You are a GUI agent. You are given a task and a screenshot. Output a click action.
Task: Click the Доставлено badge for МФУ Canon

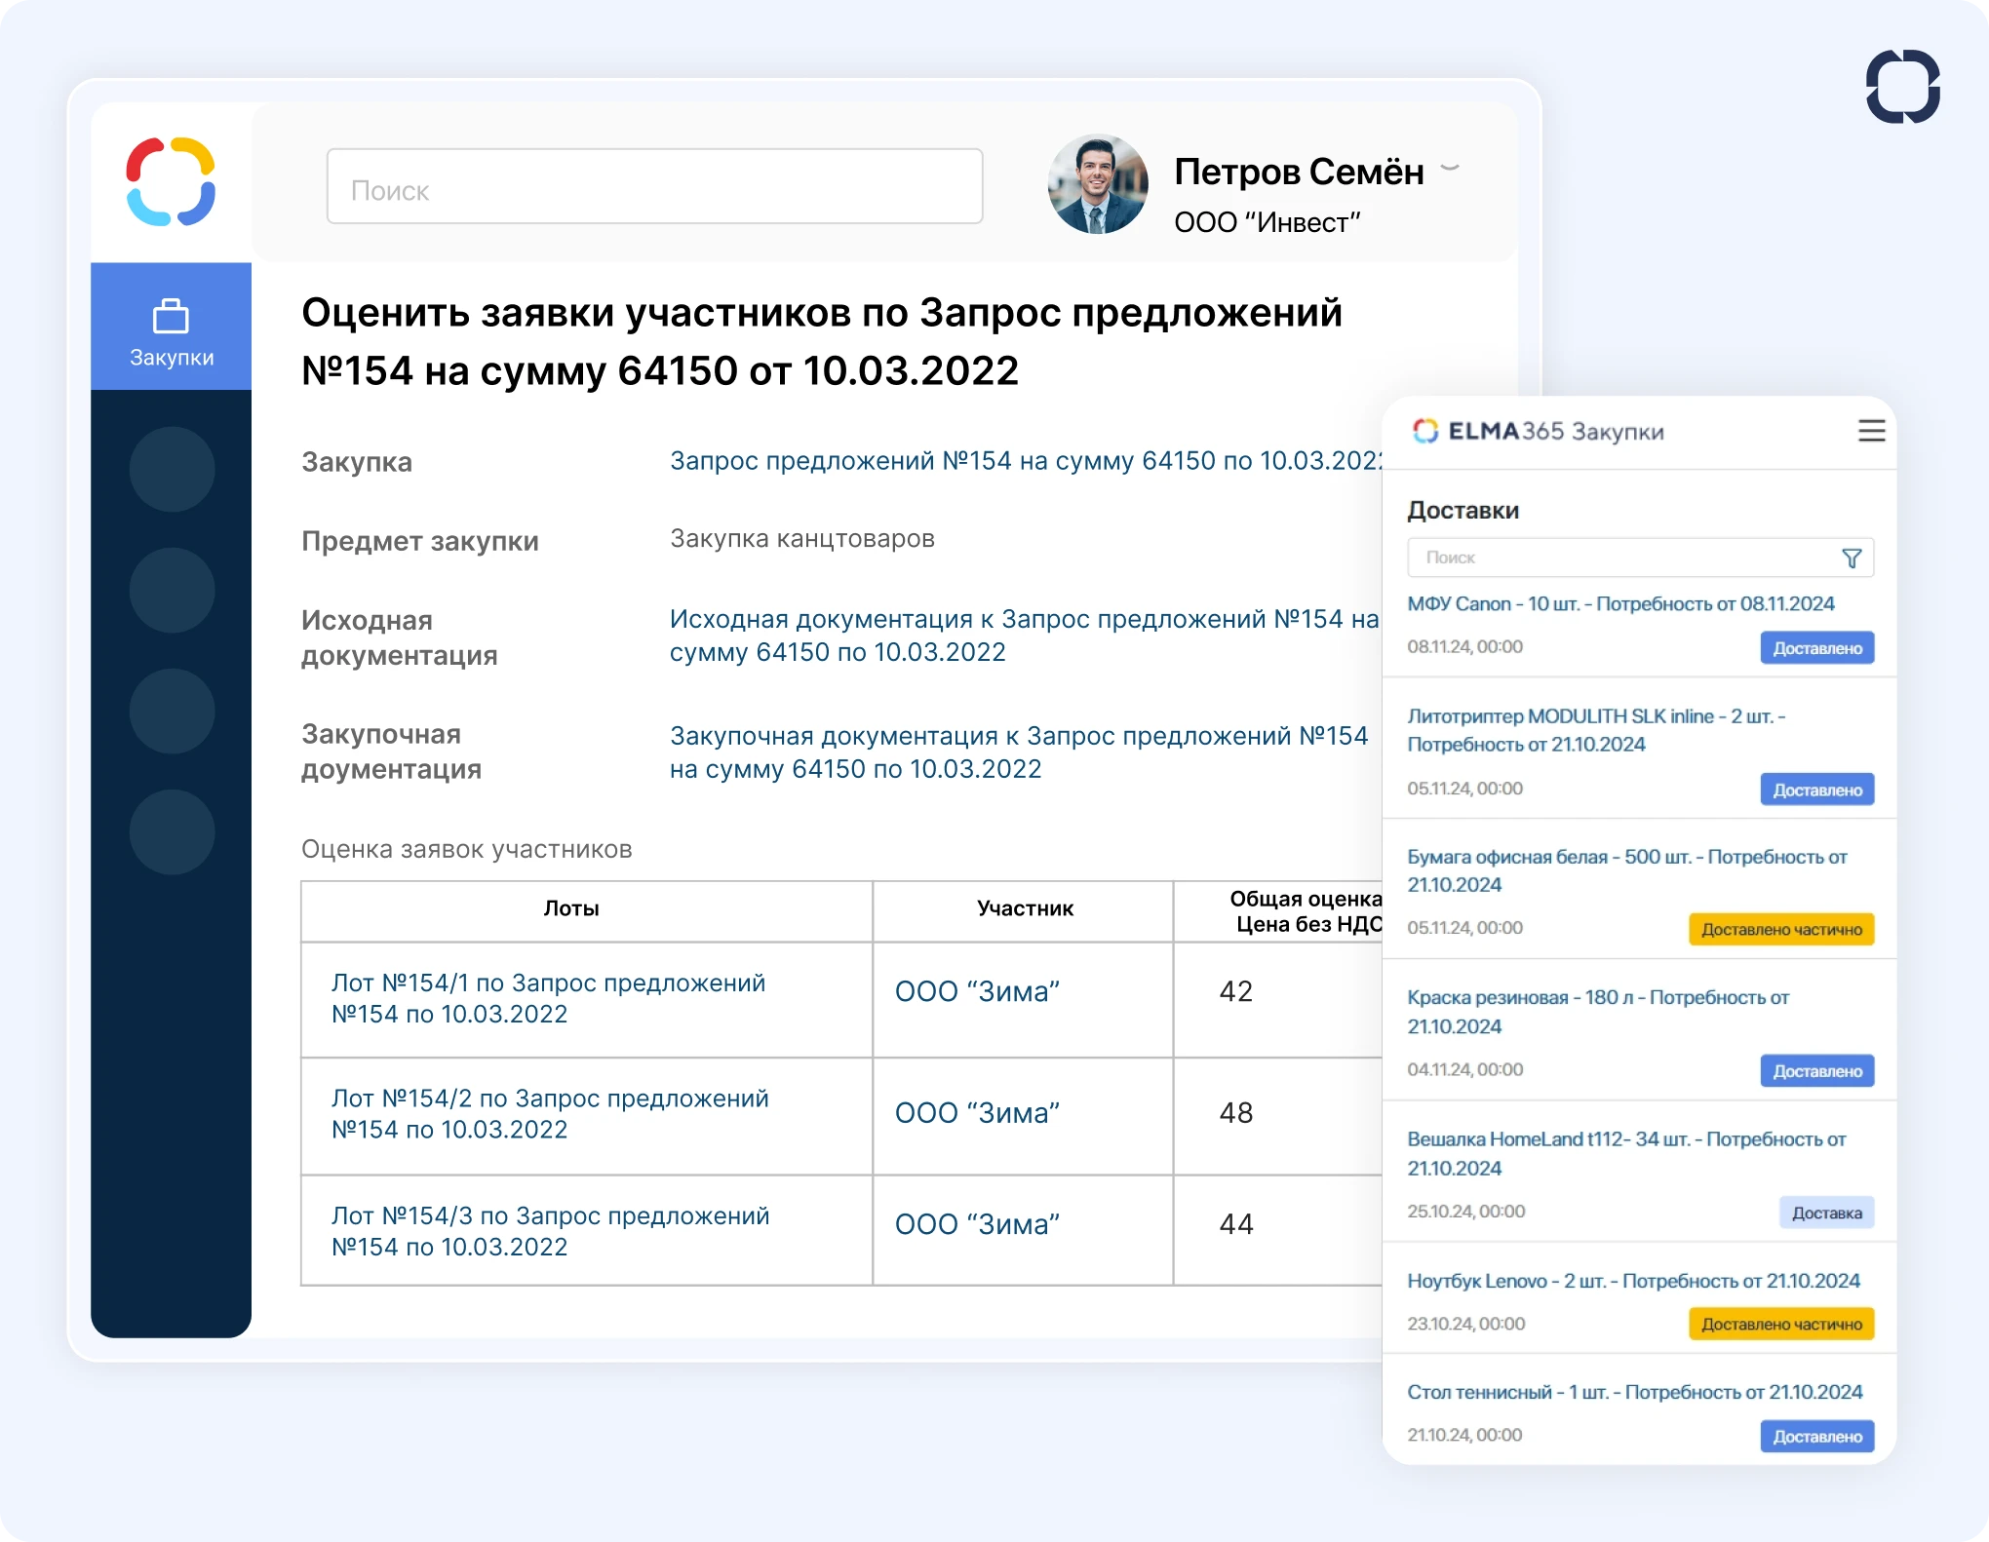(x=1816, y=647)
